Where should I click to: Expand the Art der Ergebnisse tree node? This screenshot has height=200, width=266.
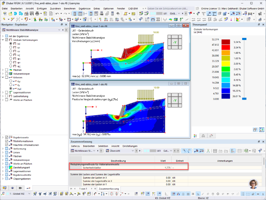[3, 36]
